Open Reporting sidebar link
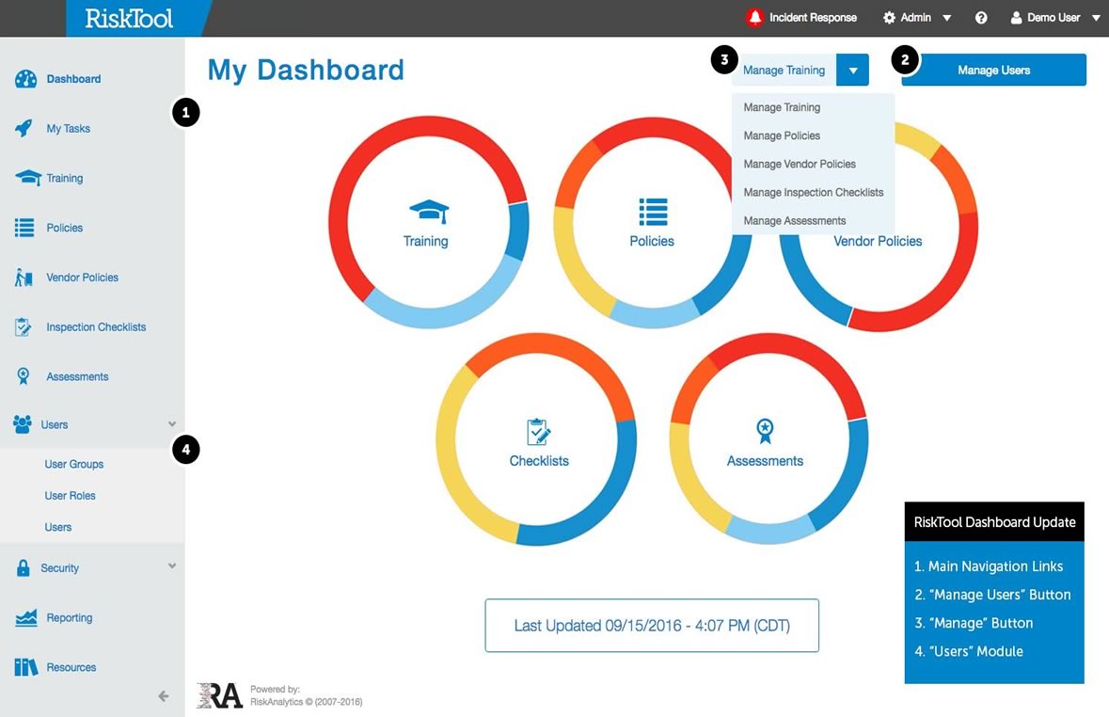Viewport: 1109px width, 717px height. (70, 618)
